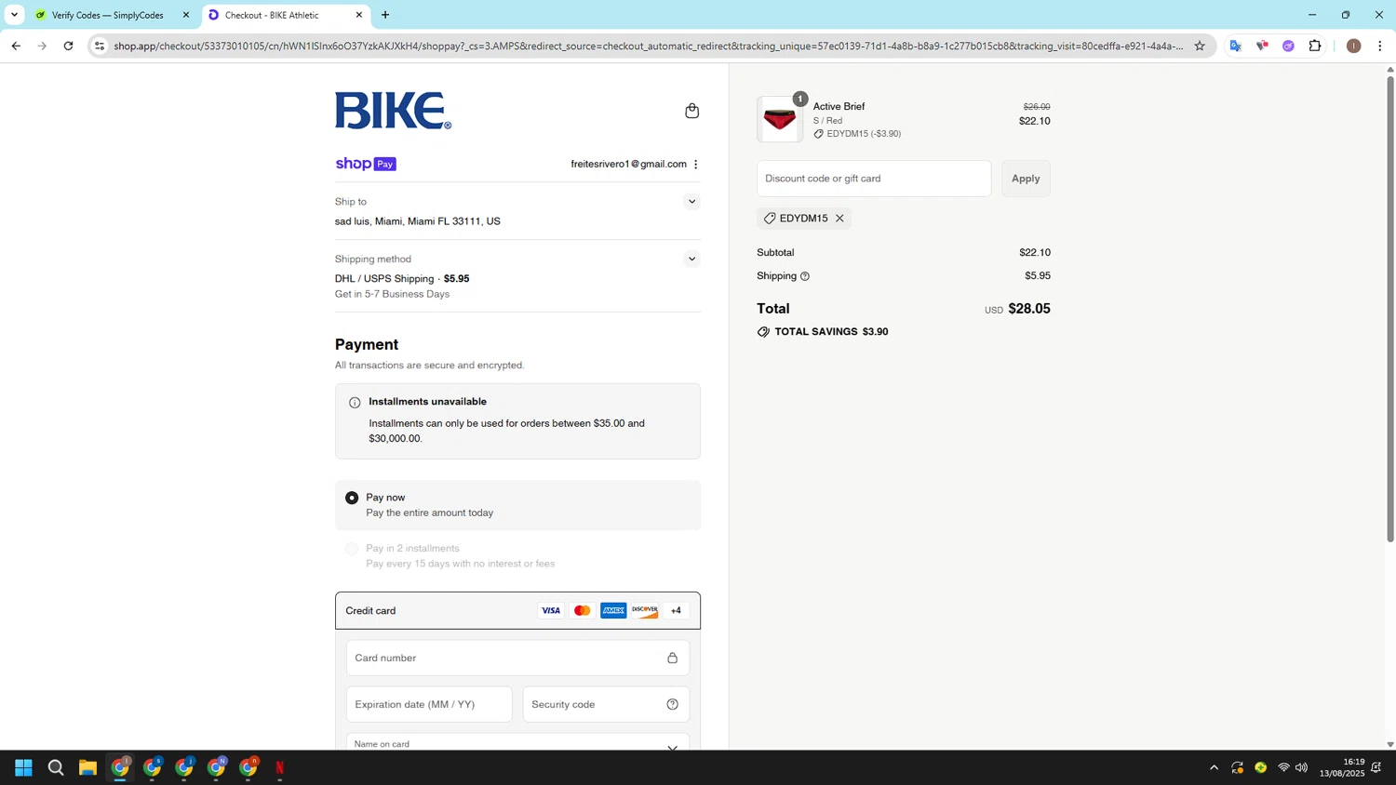Open the taskbar clock and date
Viewport: 1396px width, 785px height.
(1341, 768)
